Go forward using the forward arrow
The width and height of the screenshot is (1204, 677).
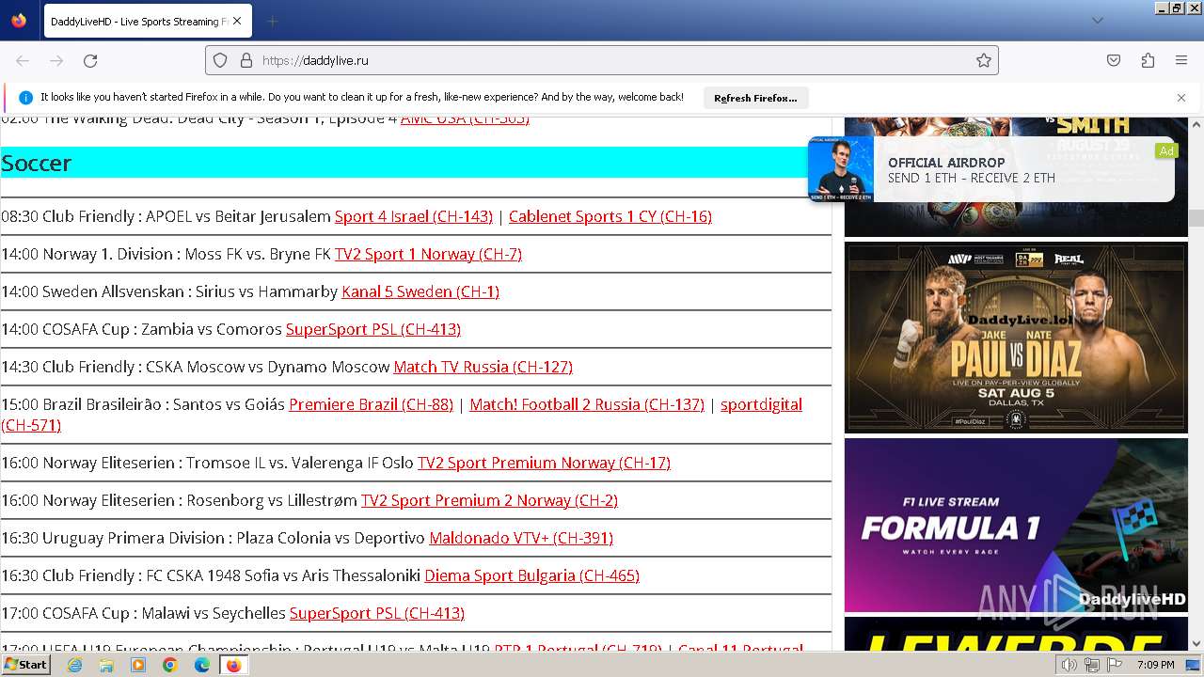click(56, 60)
